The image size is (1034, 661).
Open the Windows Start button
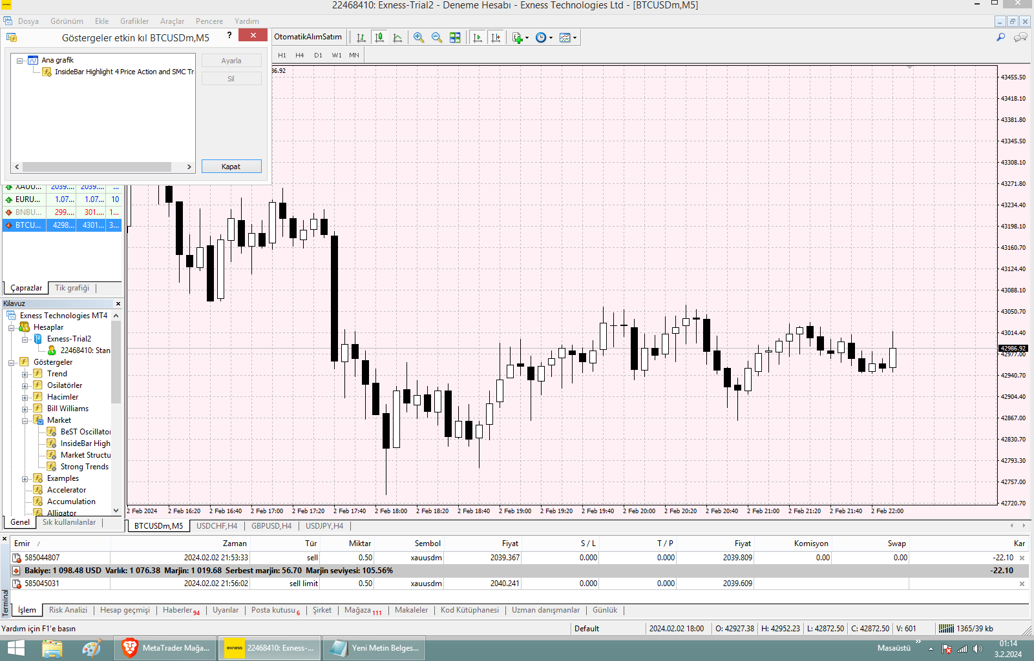16,647
